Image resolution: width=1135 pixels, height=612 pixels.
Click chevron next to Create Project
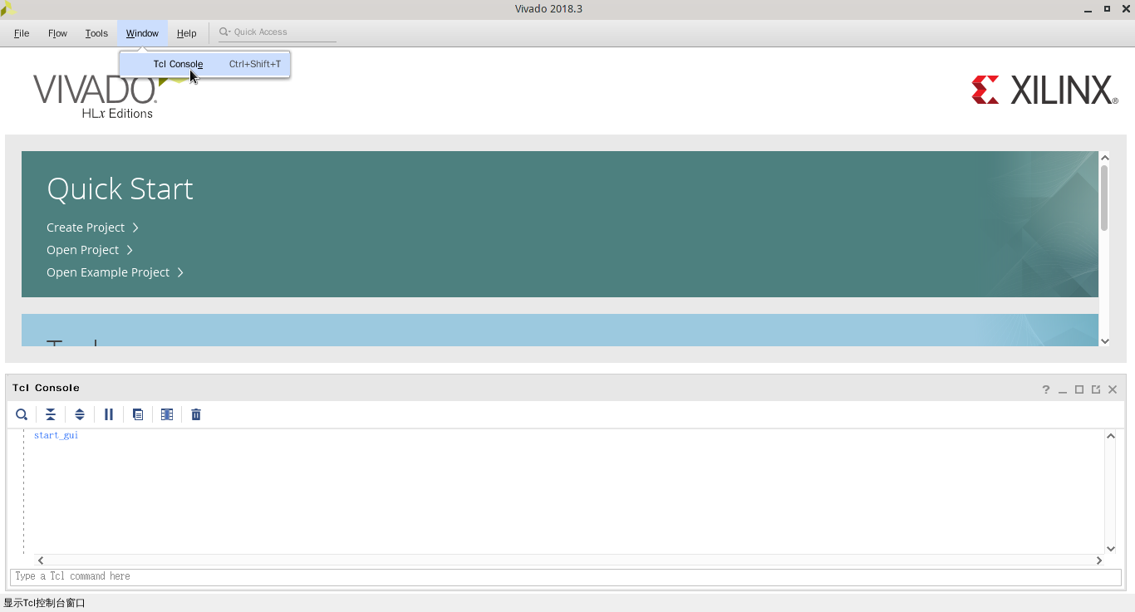(x=135, y=228)
